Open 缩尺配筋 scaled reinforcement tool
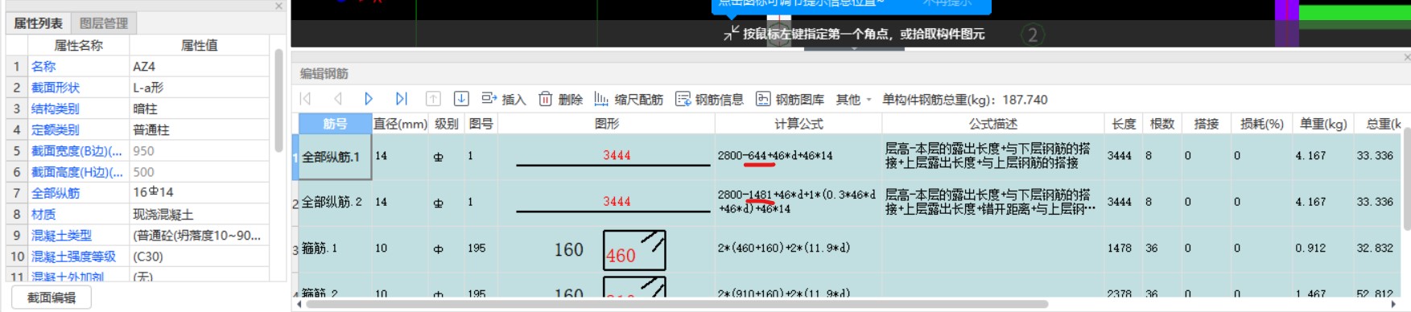1411x312 pixels. (x=629, y=99)
